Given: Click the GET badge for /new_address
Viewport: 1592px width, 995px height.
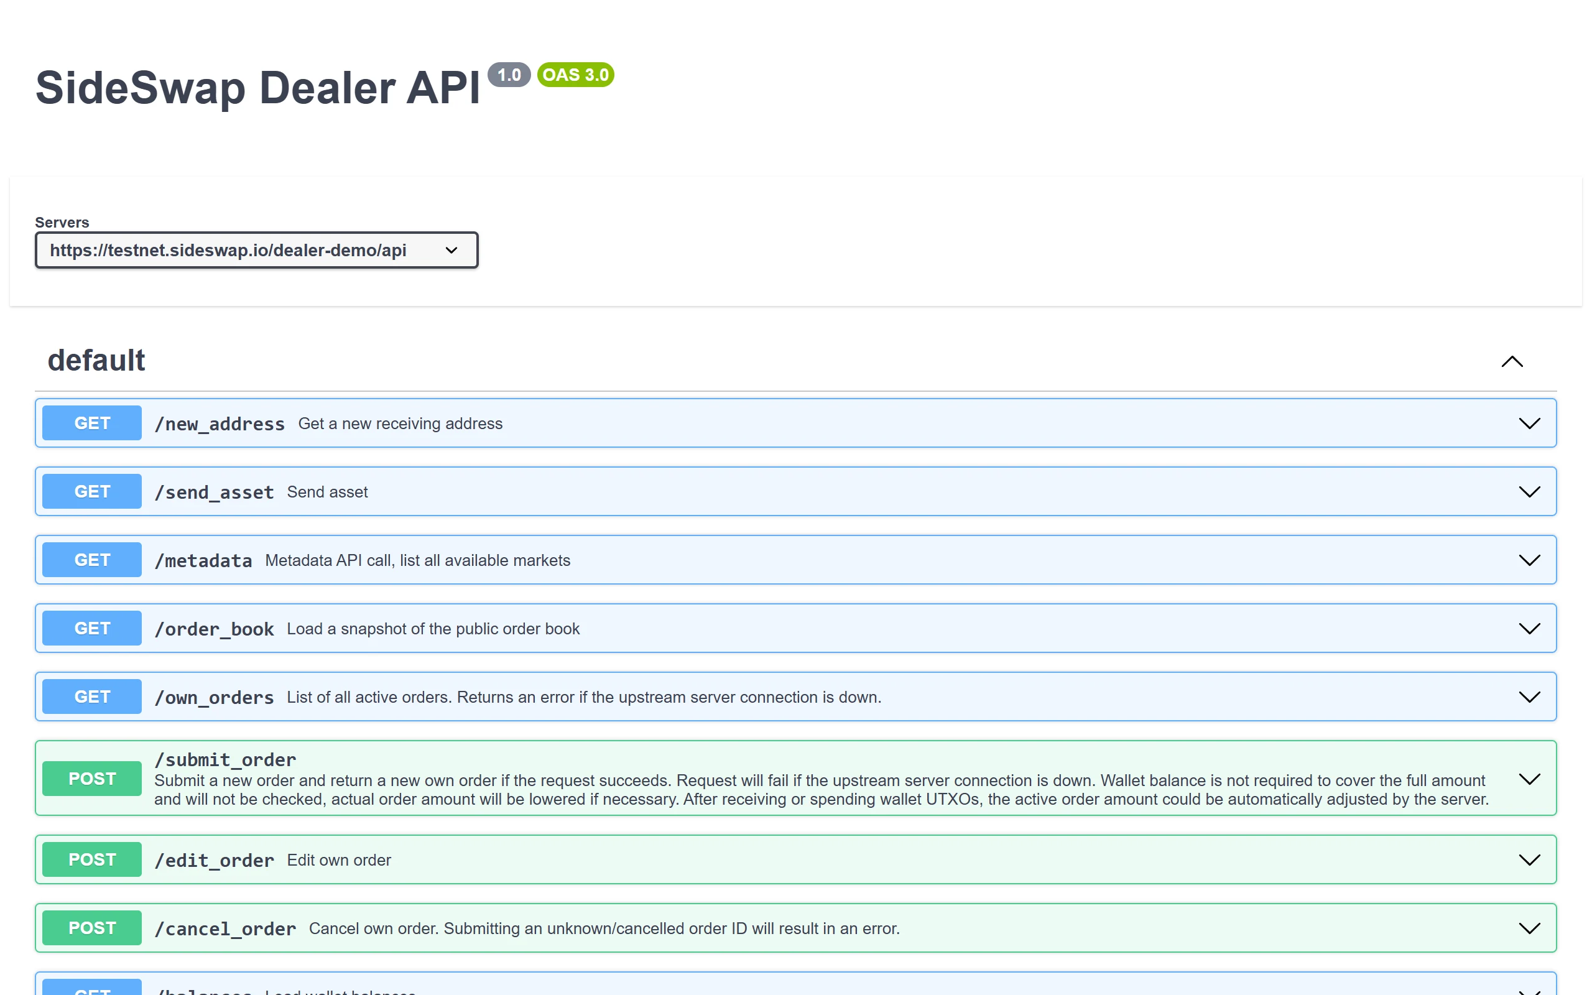Looking at the screenshot, I should pos(92,423).
